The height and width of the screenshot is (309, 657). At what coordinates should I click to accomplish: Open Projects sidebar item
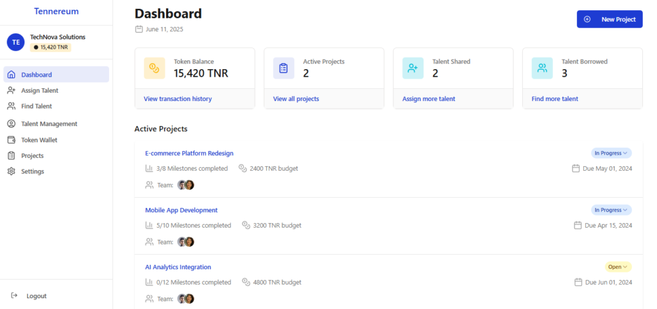click(x=56, y=155)
